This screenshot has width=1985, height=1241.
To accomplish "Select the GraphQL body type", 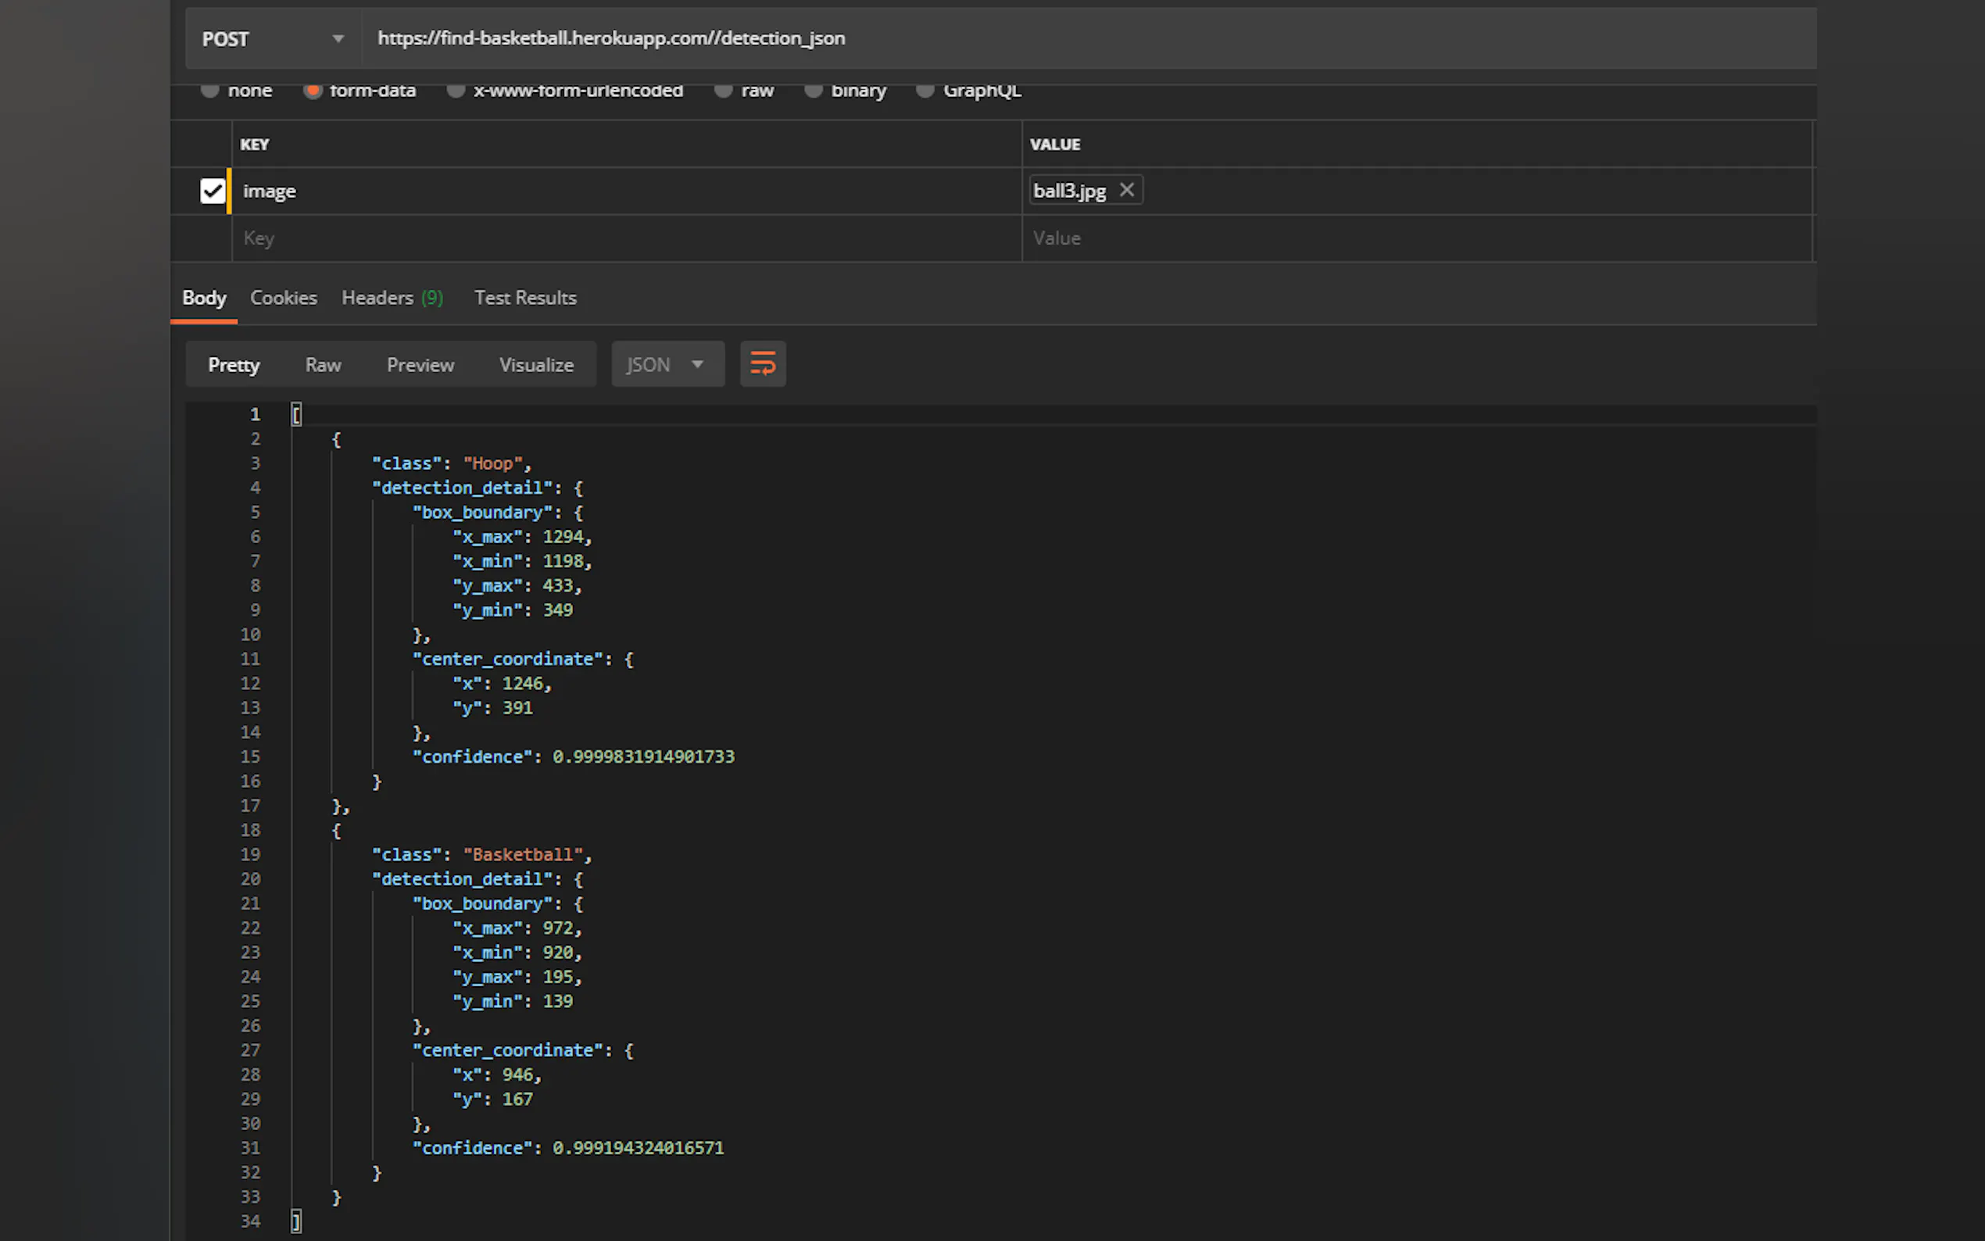I will (925, 91).
